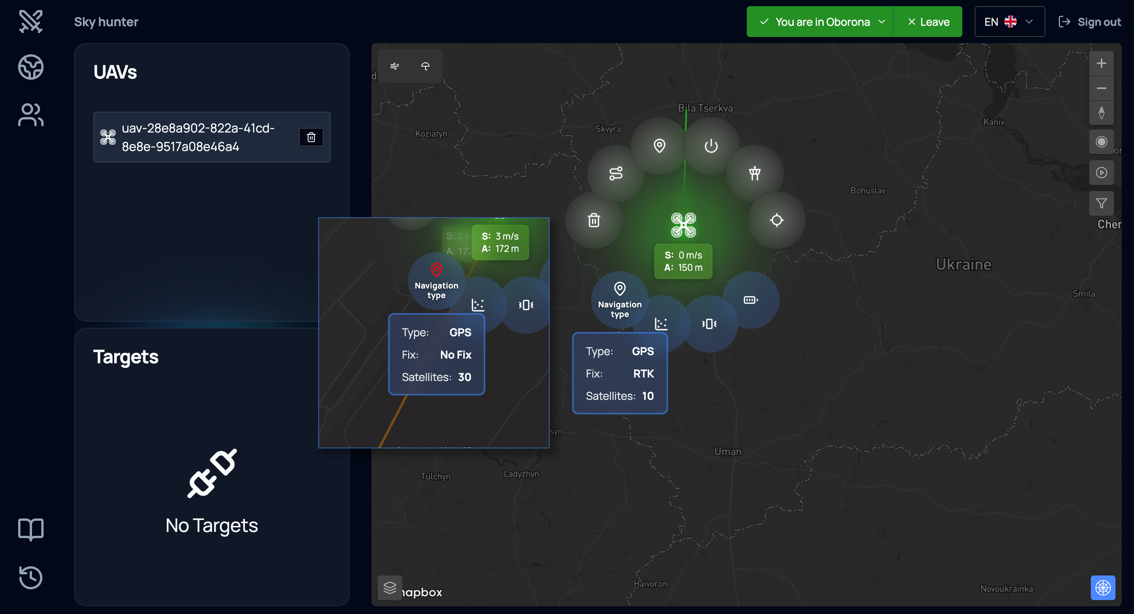Toggle the record circle map control
Image resolution: width=1134 pixels, height=614 pixels.
1101,141
